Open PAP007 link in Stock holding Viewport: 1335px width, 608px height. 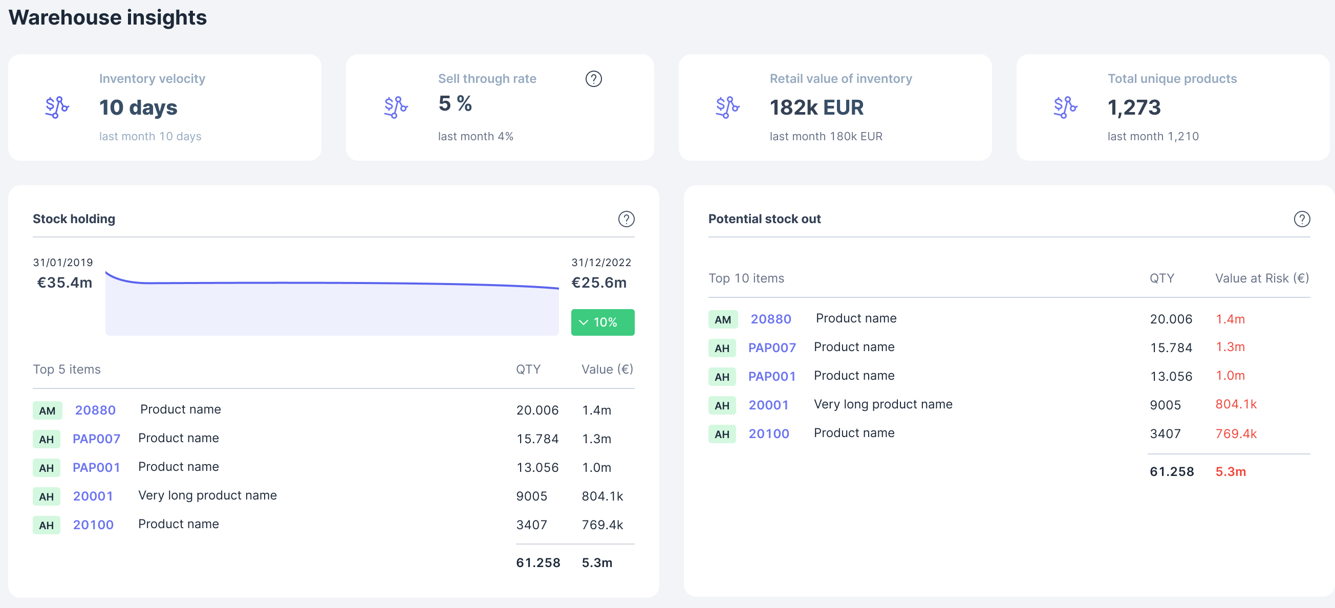pos(96,439)
